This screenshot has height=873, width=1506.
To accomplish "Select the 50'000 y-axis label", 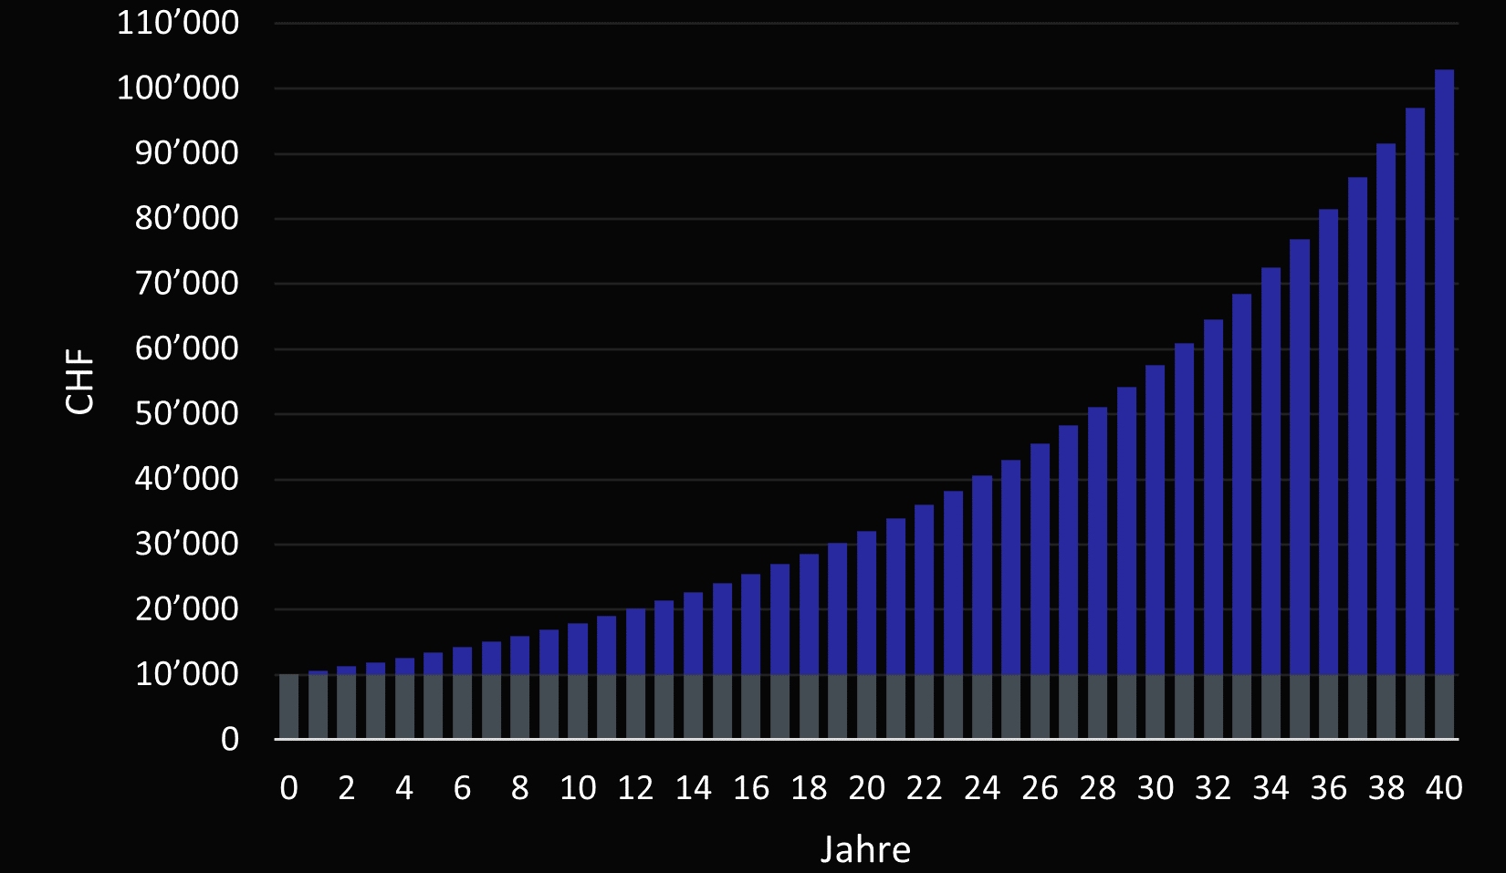I will [186, 414].
